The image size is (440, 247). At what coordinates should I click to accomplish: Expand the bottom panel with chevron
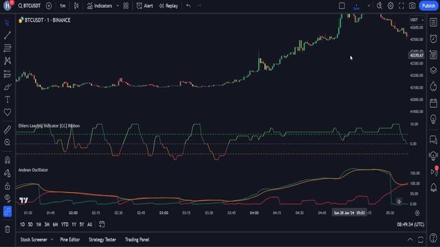point(410,239)
